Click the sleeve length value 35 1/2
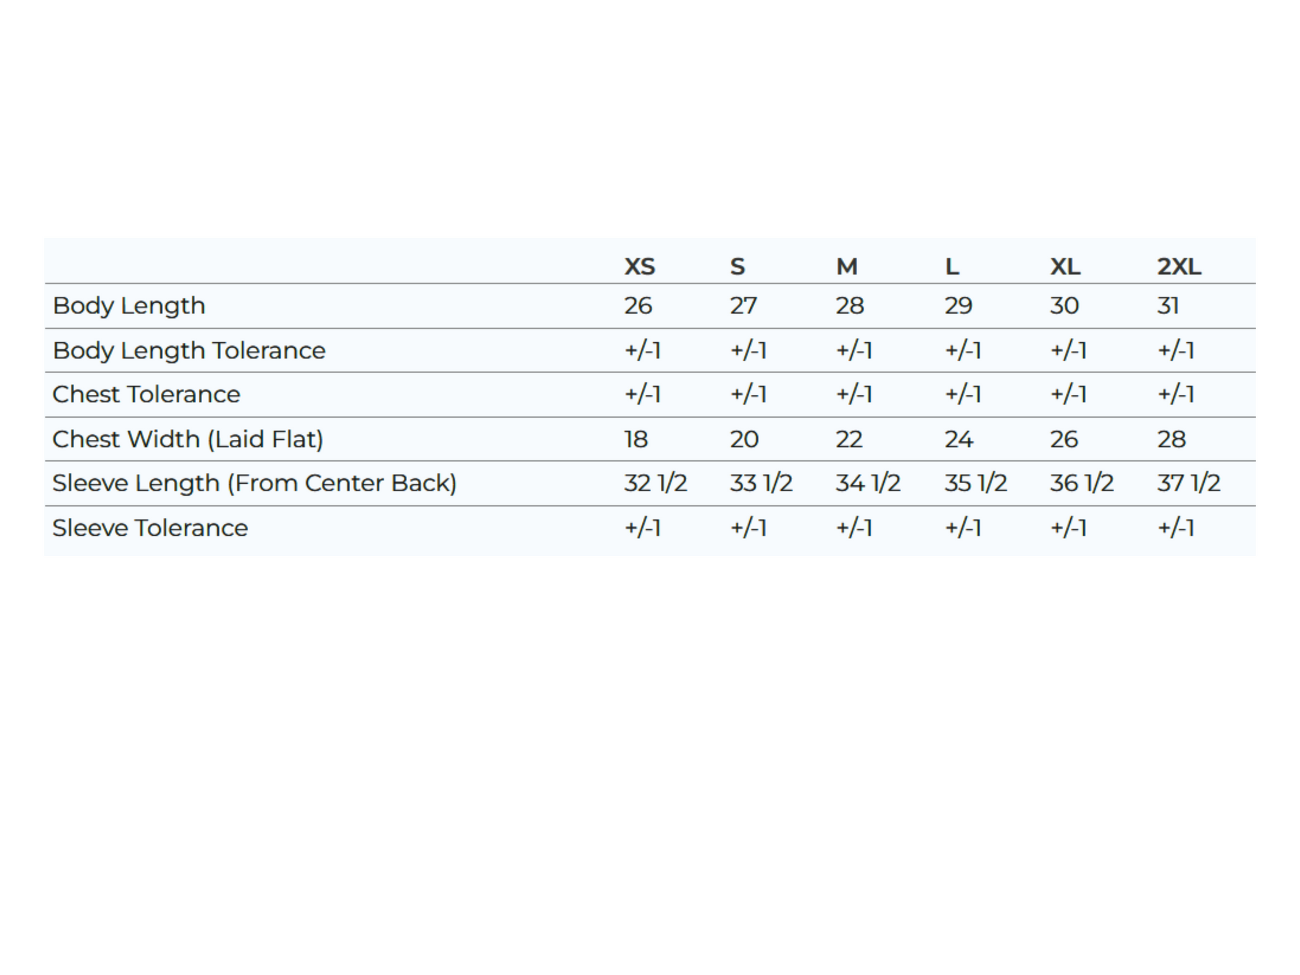The height and width of the screenshot is (975, 1300). [975, 483]
